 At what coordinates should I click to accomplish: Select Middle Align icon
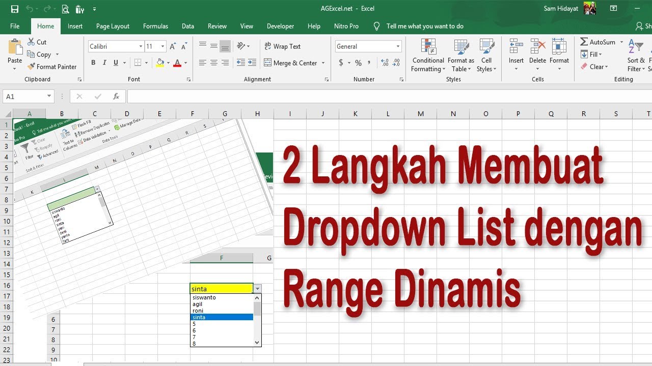pos(213,46)
